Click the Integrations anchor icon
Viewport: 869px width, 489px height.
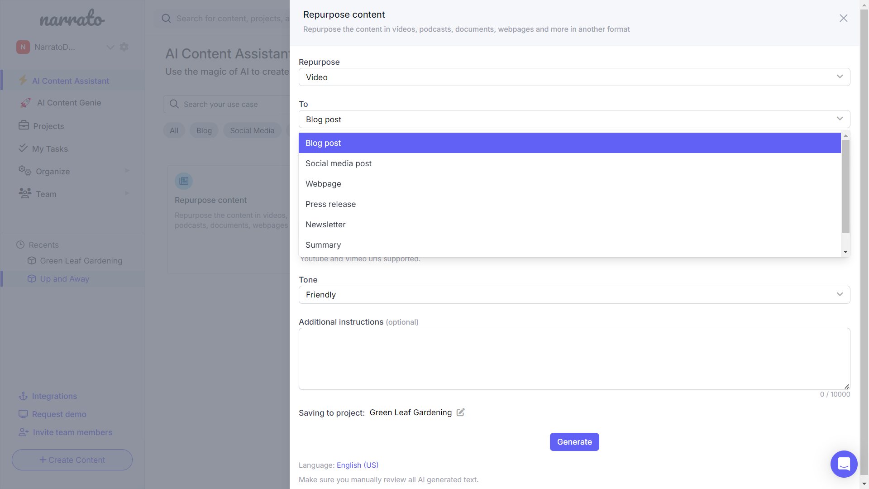23,396
